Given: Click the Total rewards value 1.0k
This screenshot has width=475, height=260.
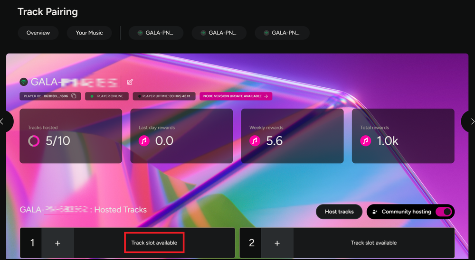Looking at the screenshot, I should 388,141.
